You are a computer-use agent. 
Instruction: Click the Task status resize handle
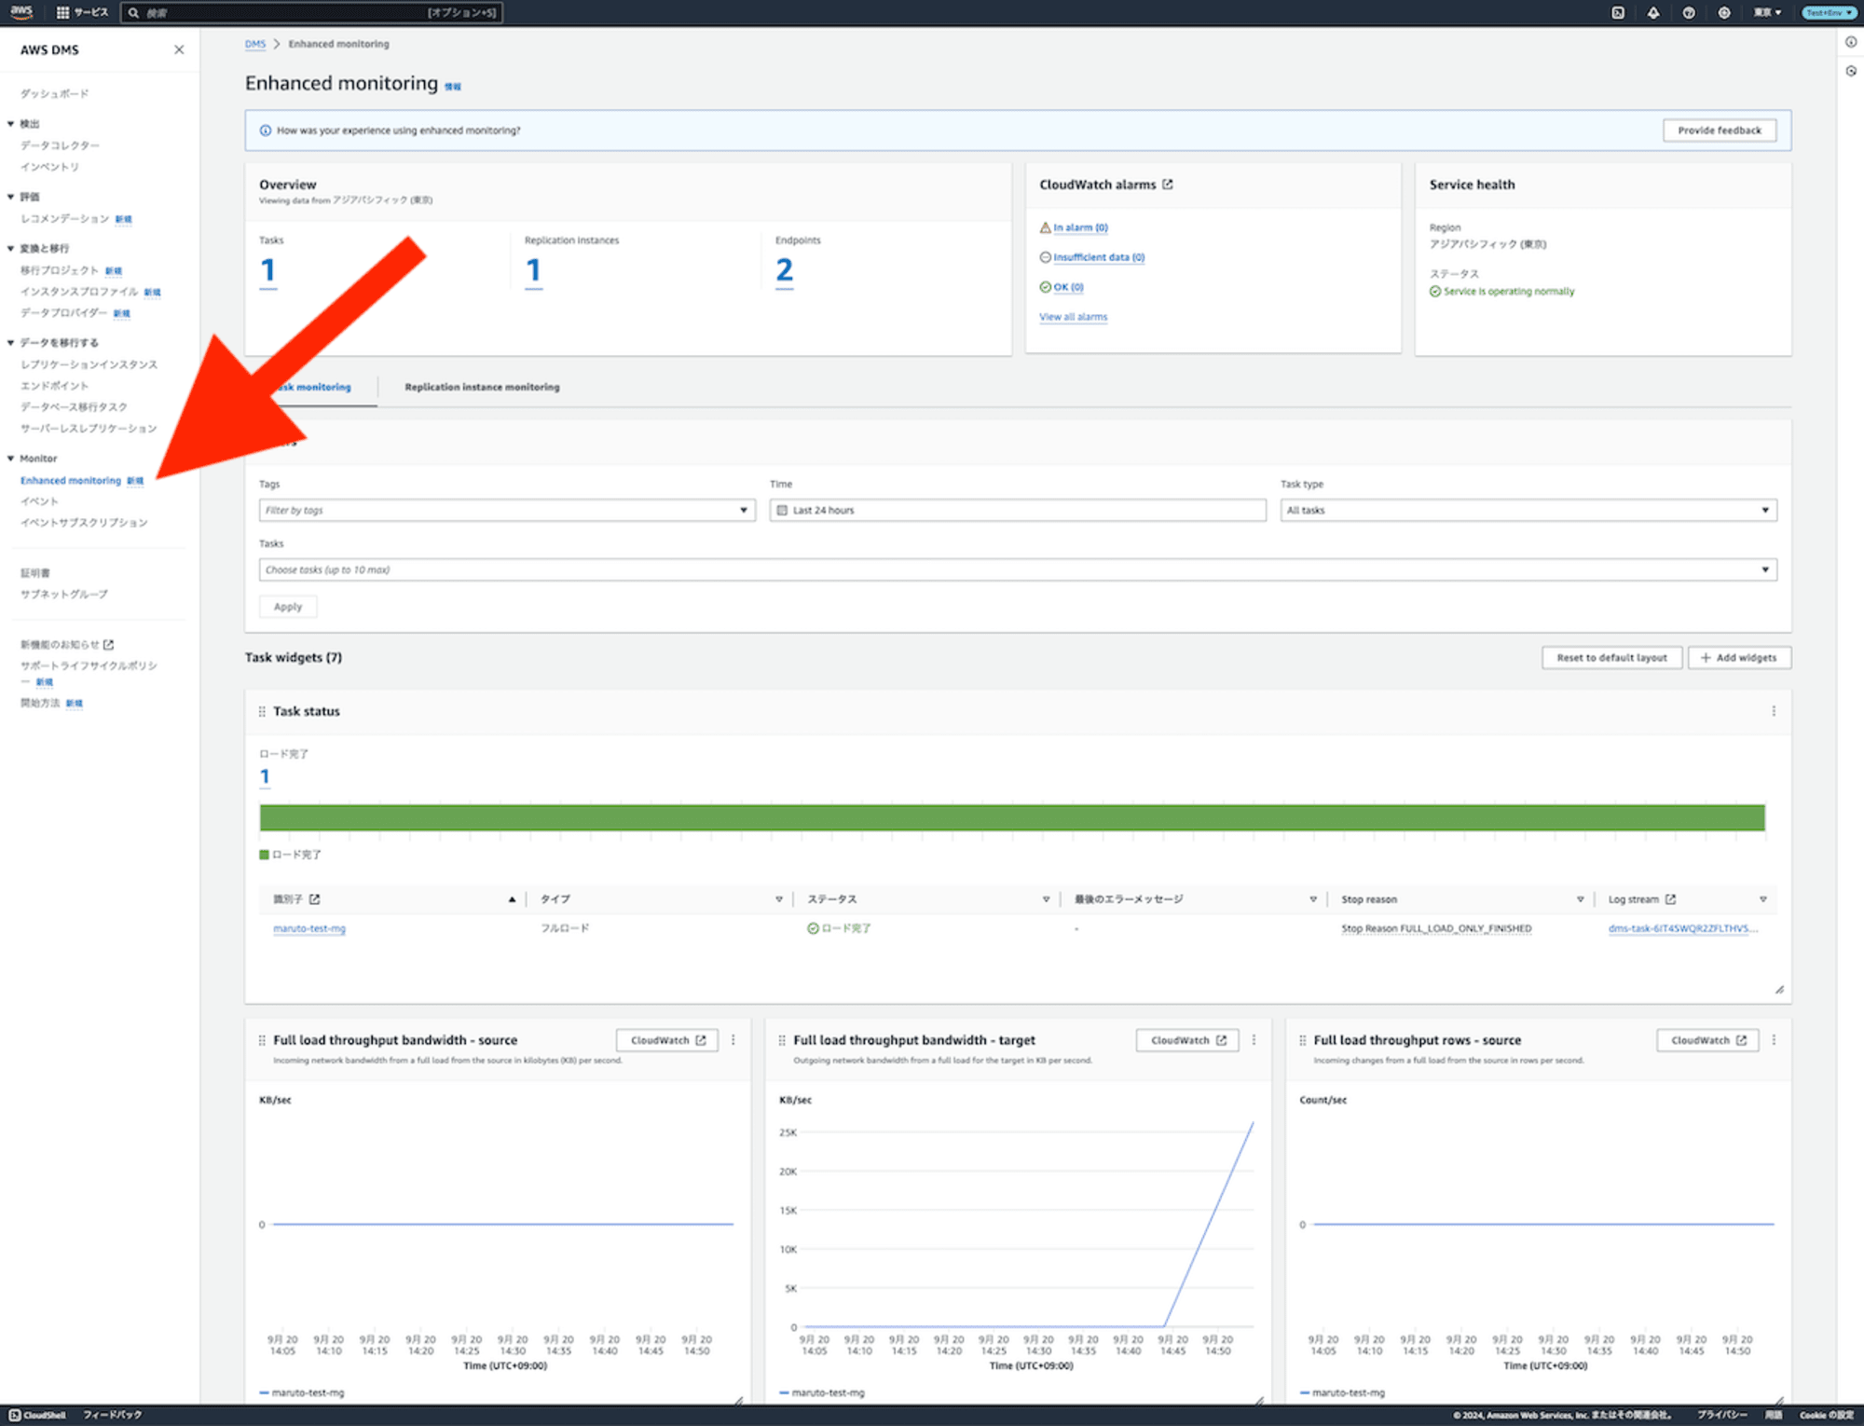[1779, 990]
